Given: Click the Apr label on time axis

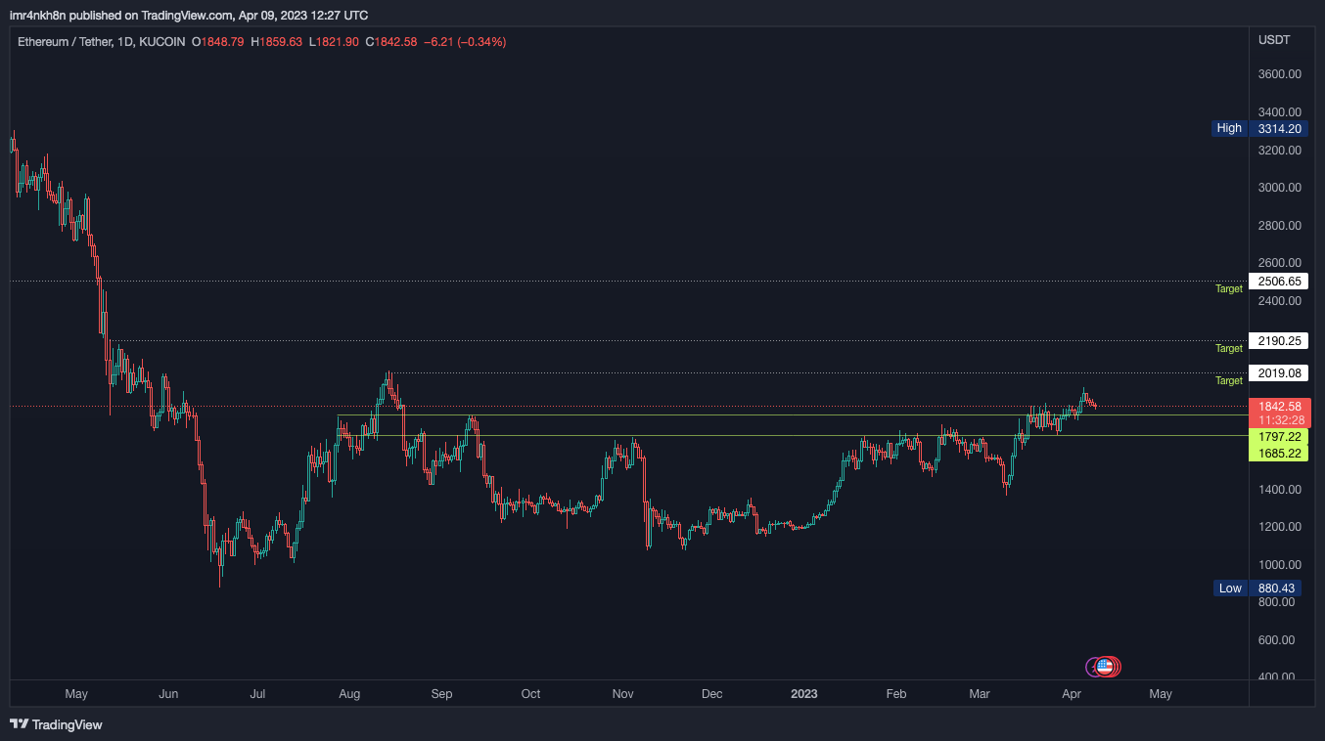Looking at the screenshot, I should click(x=1072, y=694).
